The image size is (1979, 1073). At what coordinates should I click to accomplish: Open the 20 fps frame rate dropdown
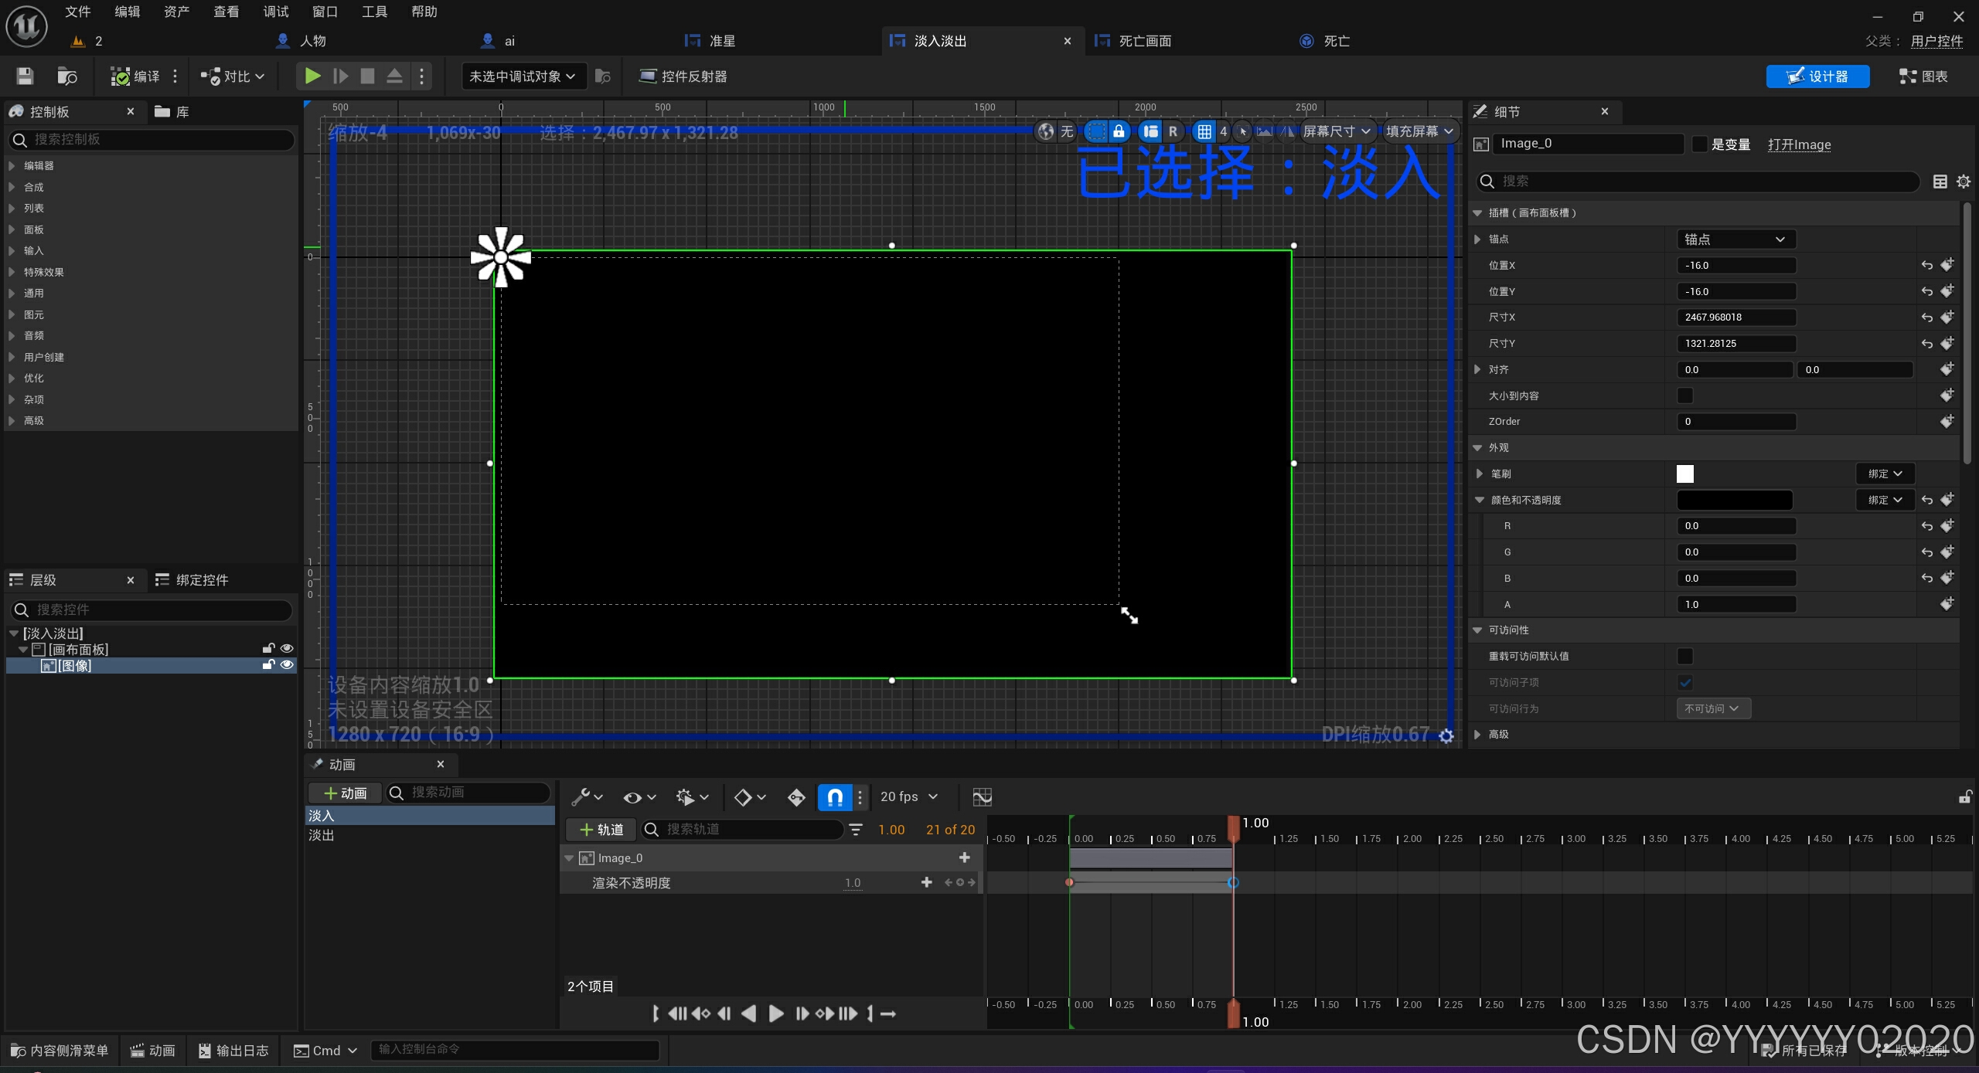coord(909,796)
